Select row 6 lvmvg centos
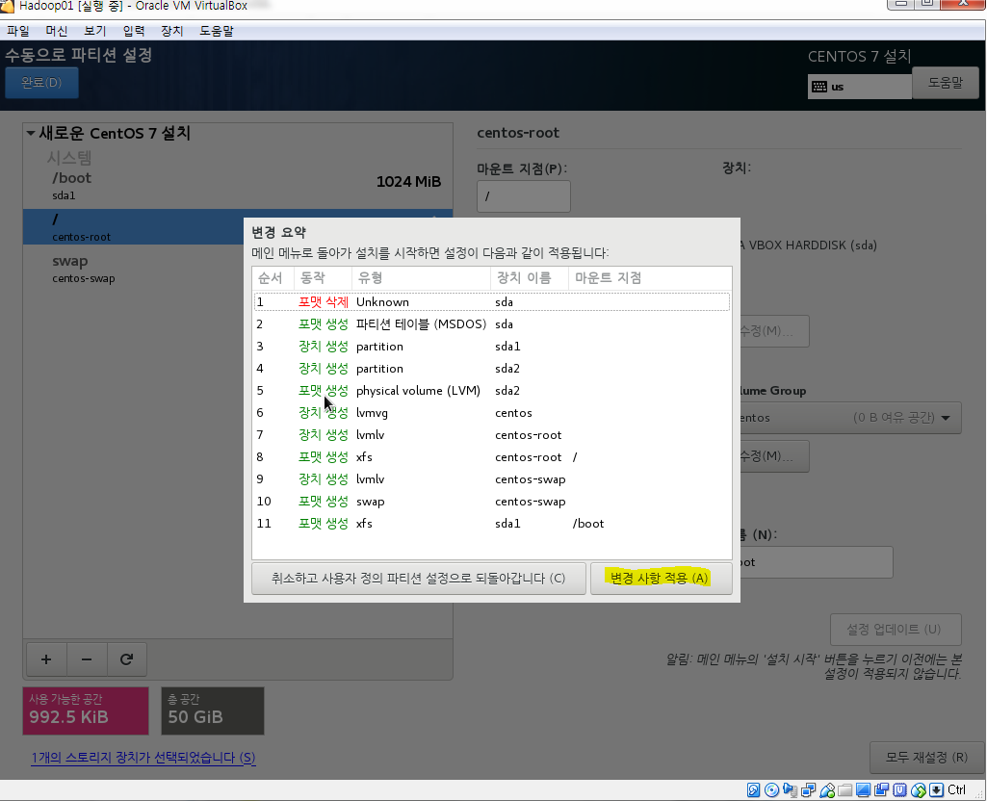Viewport: 987px width, 801px height. coord(492,413)
